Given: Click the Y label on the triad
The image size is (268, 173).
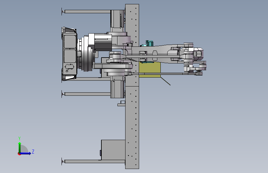Looking at the screenshot, I should 19,138.
